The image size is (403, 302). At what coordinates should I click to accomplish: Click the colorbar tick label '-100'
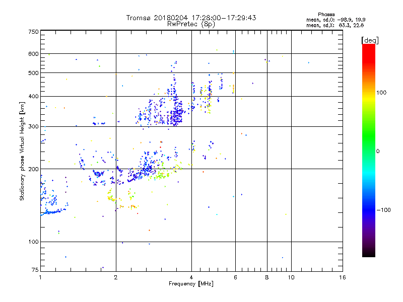click(x=384, y=210)
